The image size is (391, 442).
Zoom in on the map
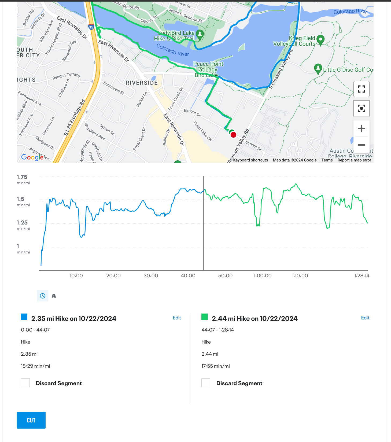pyautogui.click(x=361, y=128)
